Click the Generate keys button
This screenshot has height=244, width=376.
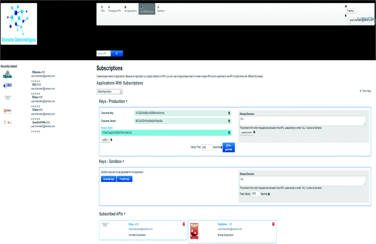(109, 179)
